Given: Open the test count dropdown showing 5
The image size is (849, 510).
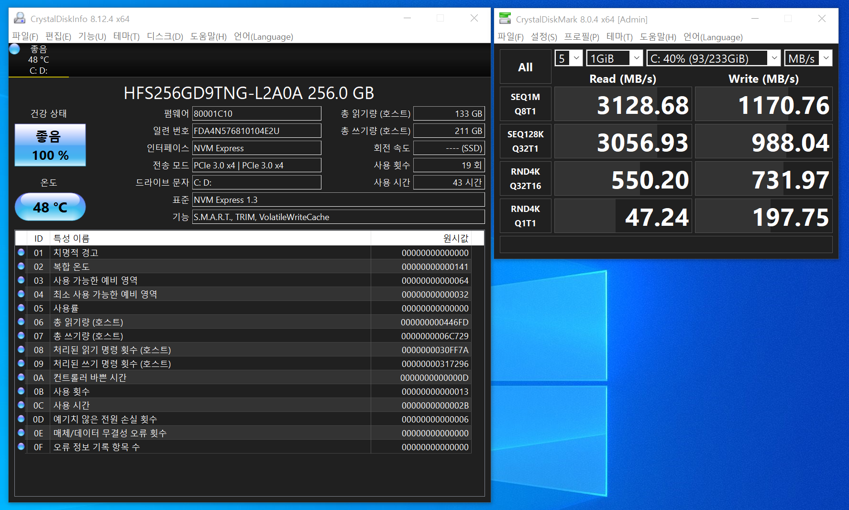Looking at the screenshot, I should [x=569, y=58].
